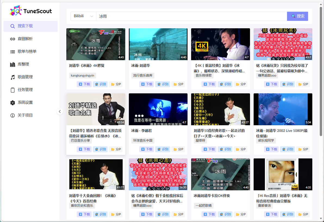Image resolution: width=324 pixels, height=222 pixels.
Task: Click 识别 on the 喜欢历史和音乐 card
Action: (100, 214)
